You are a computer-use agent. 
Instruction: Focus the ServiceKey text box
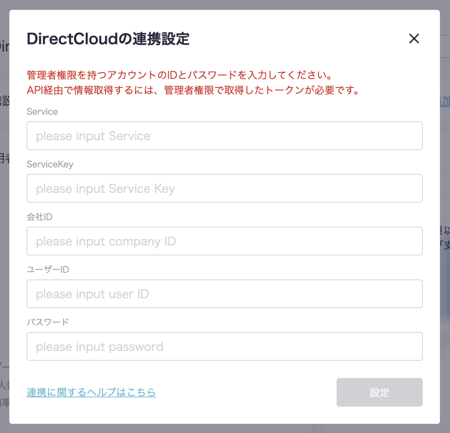225,189
